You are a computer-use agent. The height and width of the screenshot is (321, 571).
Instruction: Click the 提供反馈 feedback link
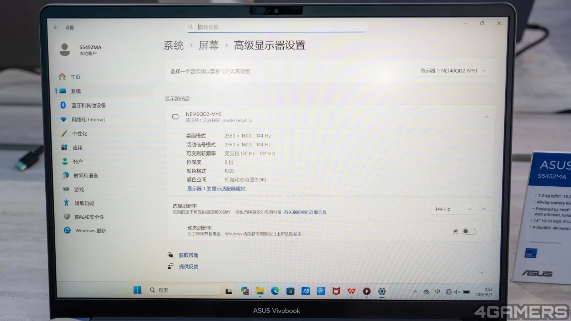click(188, 266)
